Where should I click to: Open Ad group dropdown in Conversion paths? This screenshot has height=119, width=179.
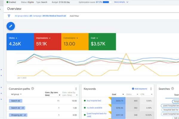[x=21, y=94]
